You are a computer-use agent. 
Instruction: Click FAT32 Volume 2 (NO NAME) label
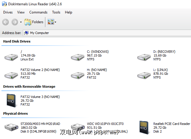tap(40, 70)
